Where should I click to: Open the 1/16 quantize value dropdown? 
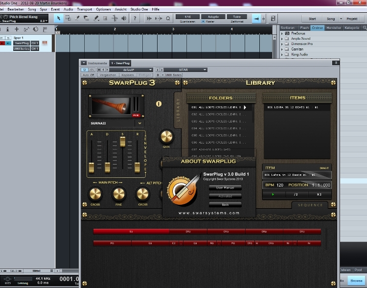click(188, 17)
